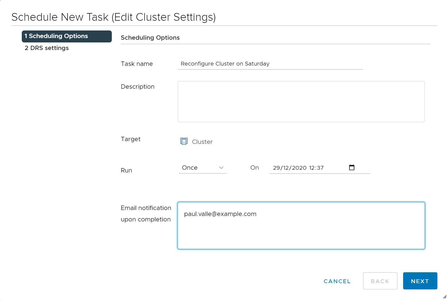
Task: Click inside the empty Description box
Action: pos(301,101)
